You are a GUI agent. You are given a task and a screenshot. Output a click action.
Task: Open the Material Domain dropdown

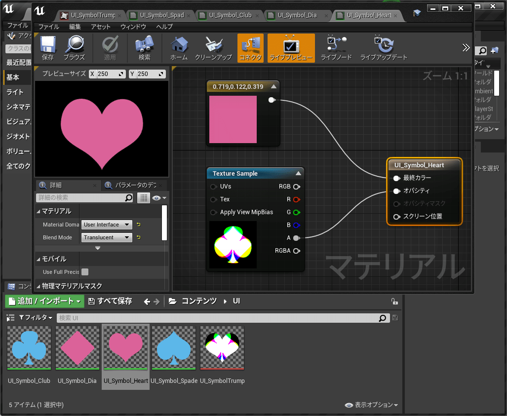click(107, 225)
